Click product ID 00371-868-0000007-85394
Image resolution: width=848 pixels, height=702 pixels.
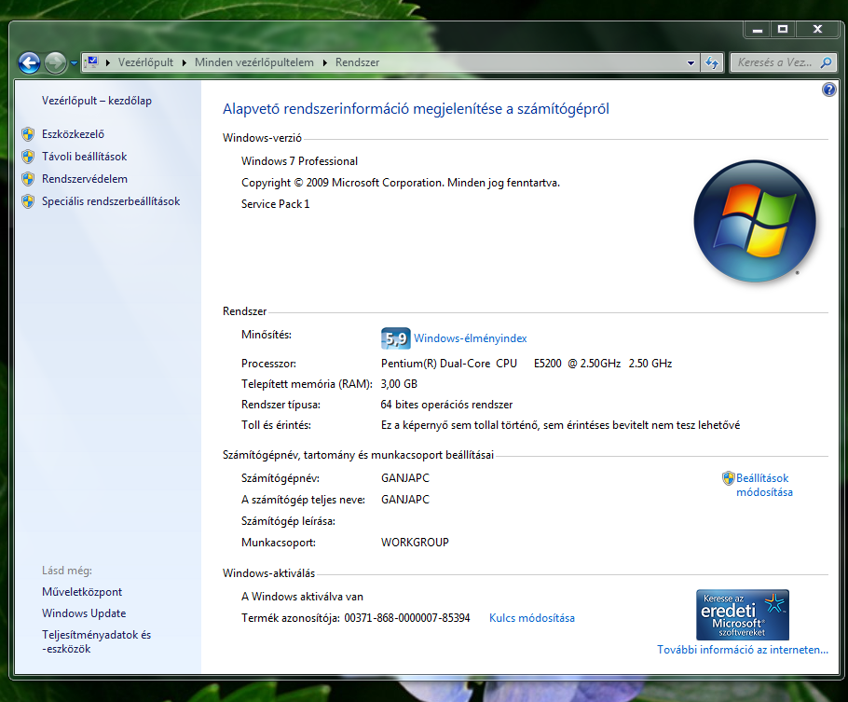[407, 618]
